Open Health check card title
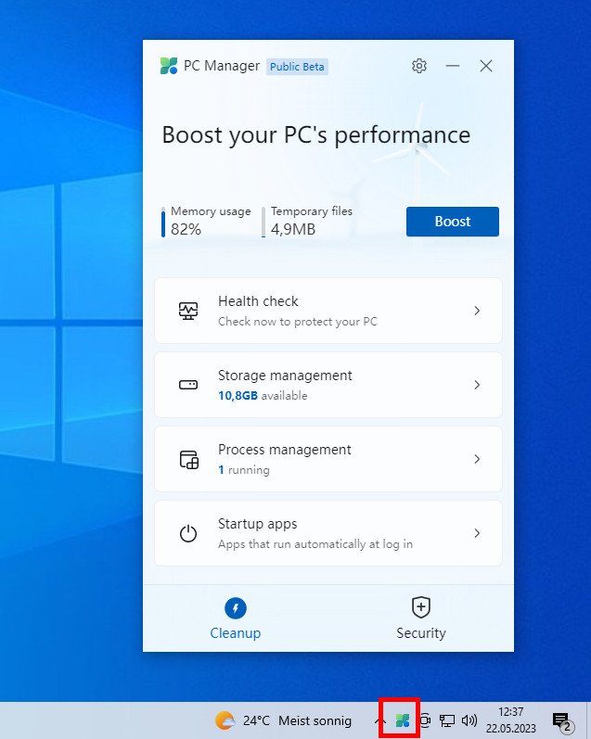This screenshot has width=591, height=739. click(x=258, y=301)
